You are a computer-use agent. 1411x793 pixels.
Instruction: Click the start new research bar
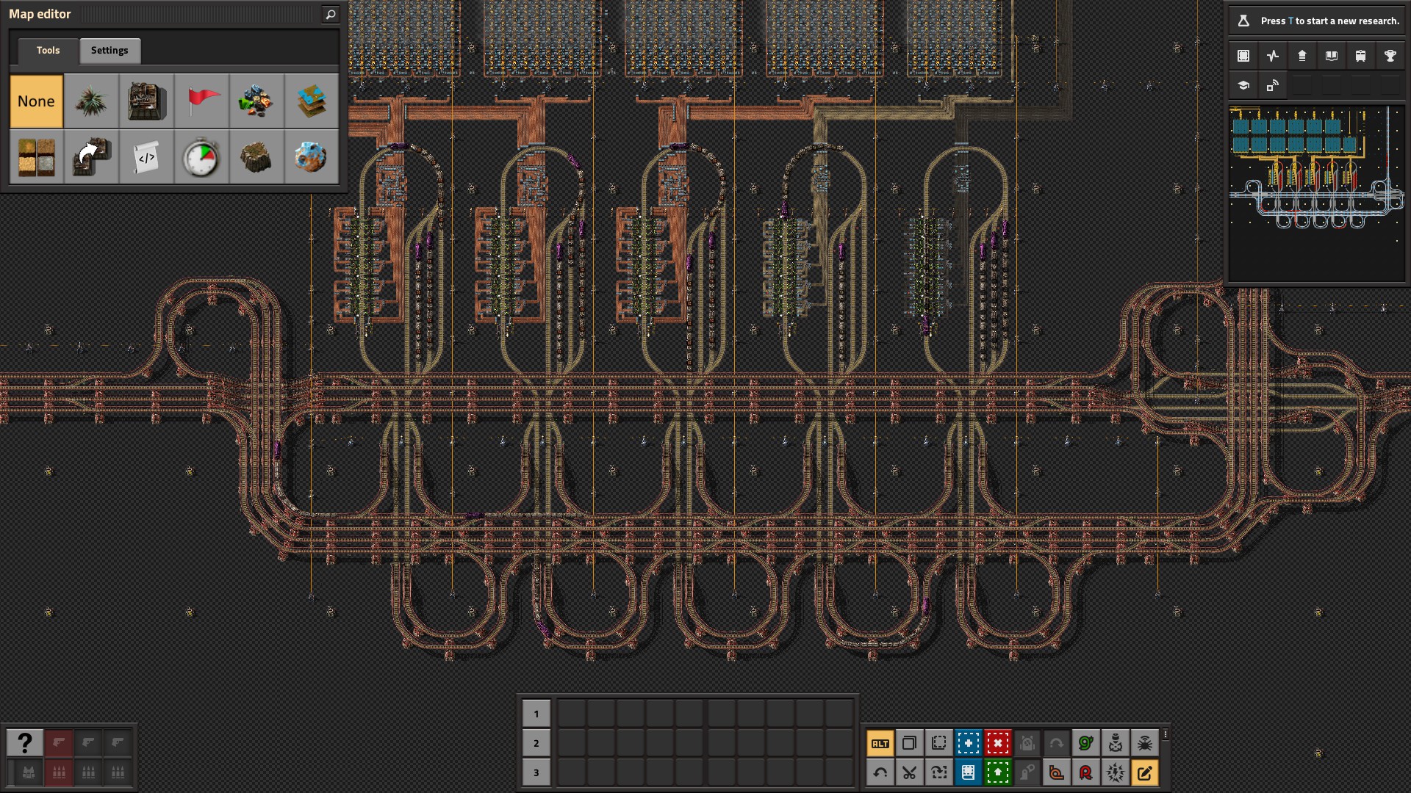pos(1319,21)
